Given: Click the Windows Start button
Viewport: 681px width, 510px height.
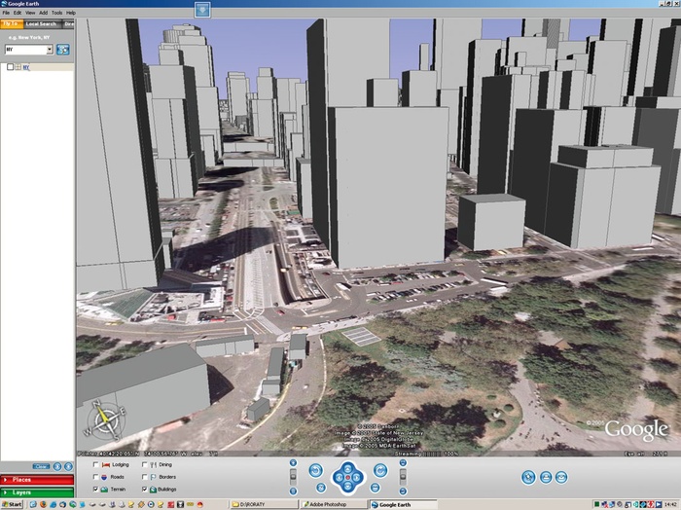Looking at the screenshot, I should coord(12,504).
